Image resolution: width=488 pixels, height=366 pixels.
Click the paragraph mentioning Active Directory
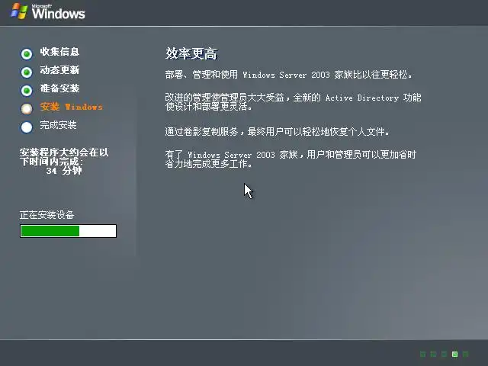293,102
